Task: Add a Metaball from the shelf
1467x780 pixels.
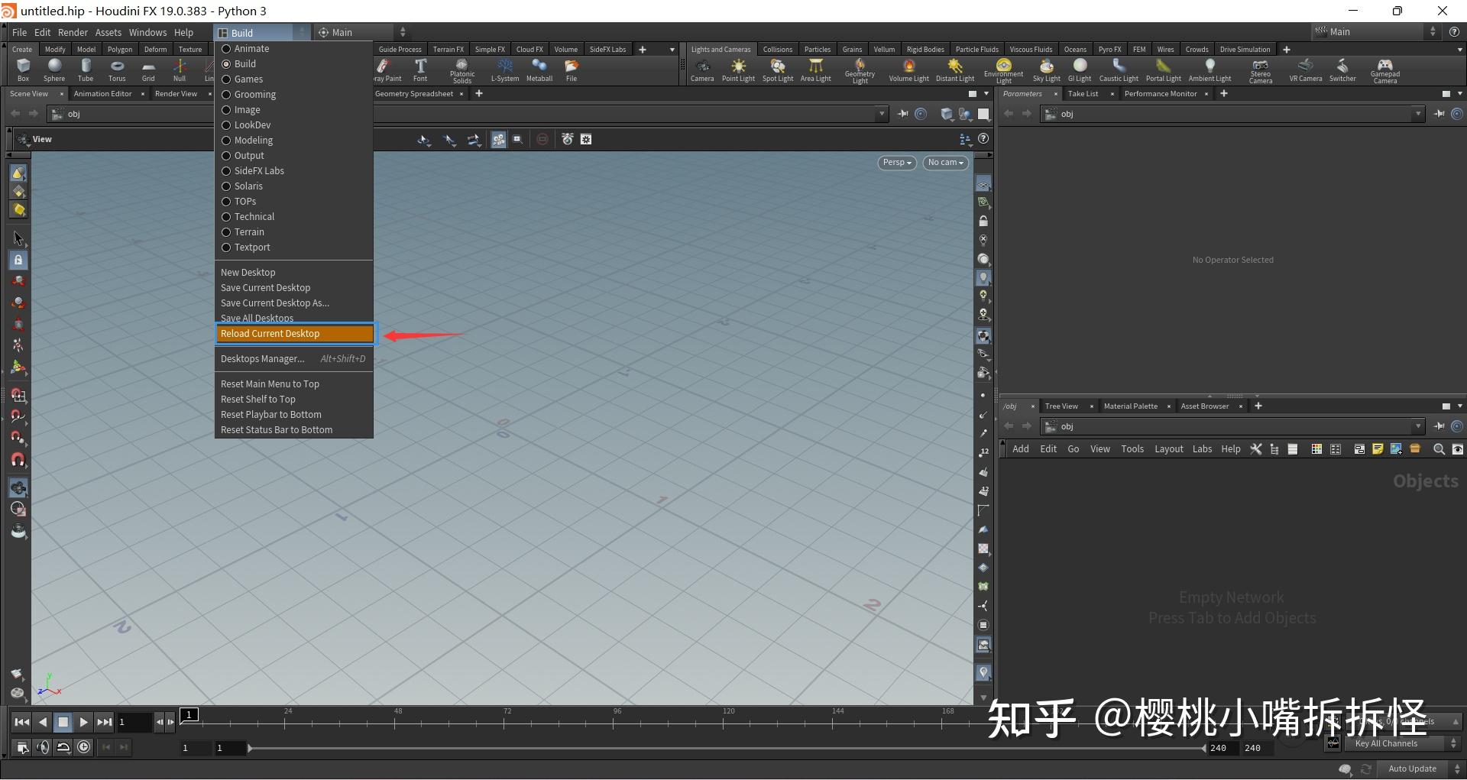Action: click(x=539, y=70)
